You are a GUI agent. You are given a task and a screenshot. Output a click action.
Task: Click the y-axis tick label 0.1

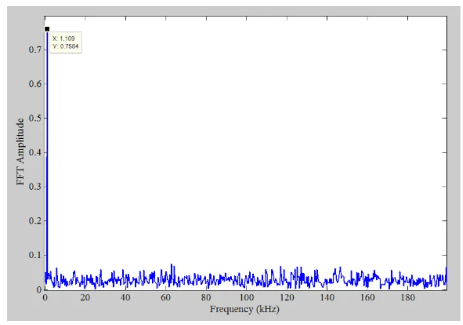click(35, 255)
